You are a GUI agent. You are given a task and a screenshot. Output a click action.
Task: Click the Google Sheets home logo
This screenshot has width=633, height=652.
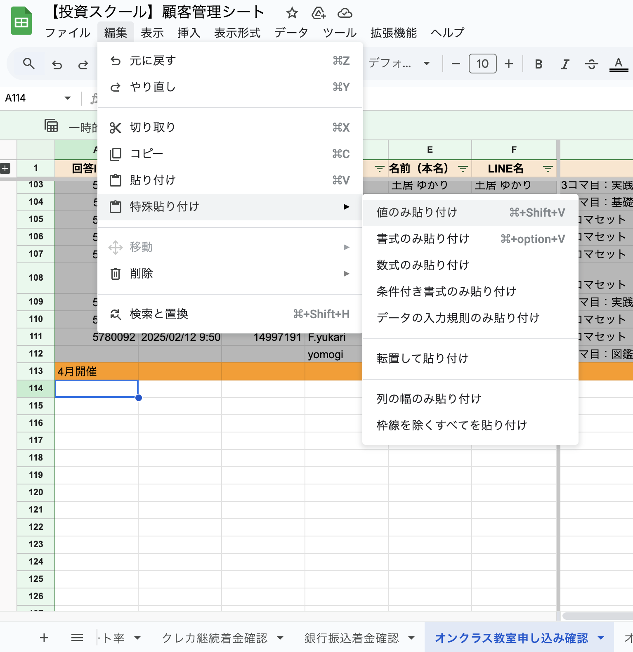coord(21,21)
